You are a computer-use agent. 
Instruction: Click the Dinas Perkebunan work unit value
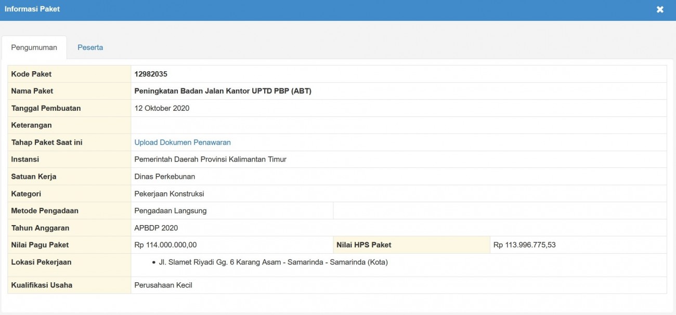[164, 177]
